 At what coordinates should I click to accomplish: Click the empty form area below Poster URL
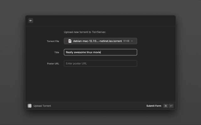tap(100, 84)
